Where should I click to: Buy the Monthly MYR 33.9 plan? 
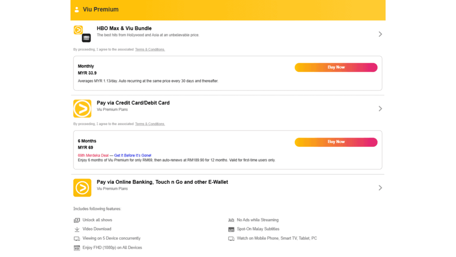[x=336, y=67]
